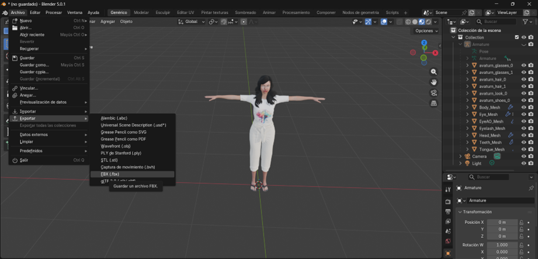Disable rendering of Eyelash_Mesh camera icon
Viewport: 538px width, 259px height.
pos(531,128)
